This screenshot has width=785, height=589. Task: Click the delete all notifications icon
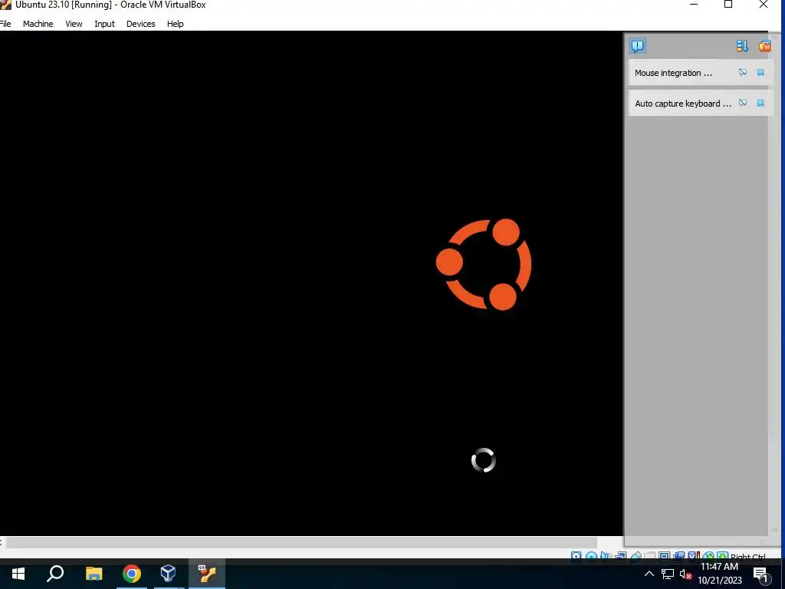(x=764, y=46)
